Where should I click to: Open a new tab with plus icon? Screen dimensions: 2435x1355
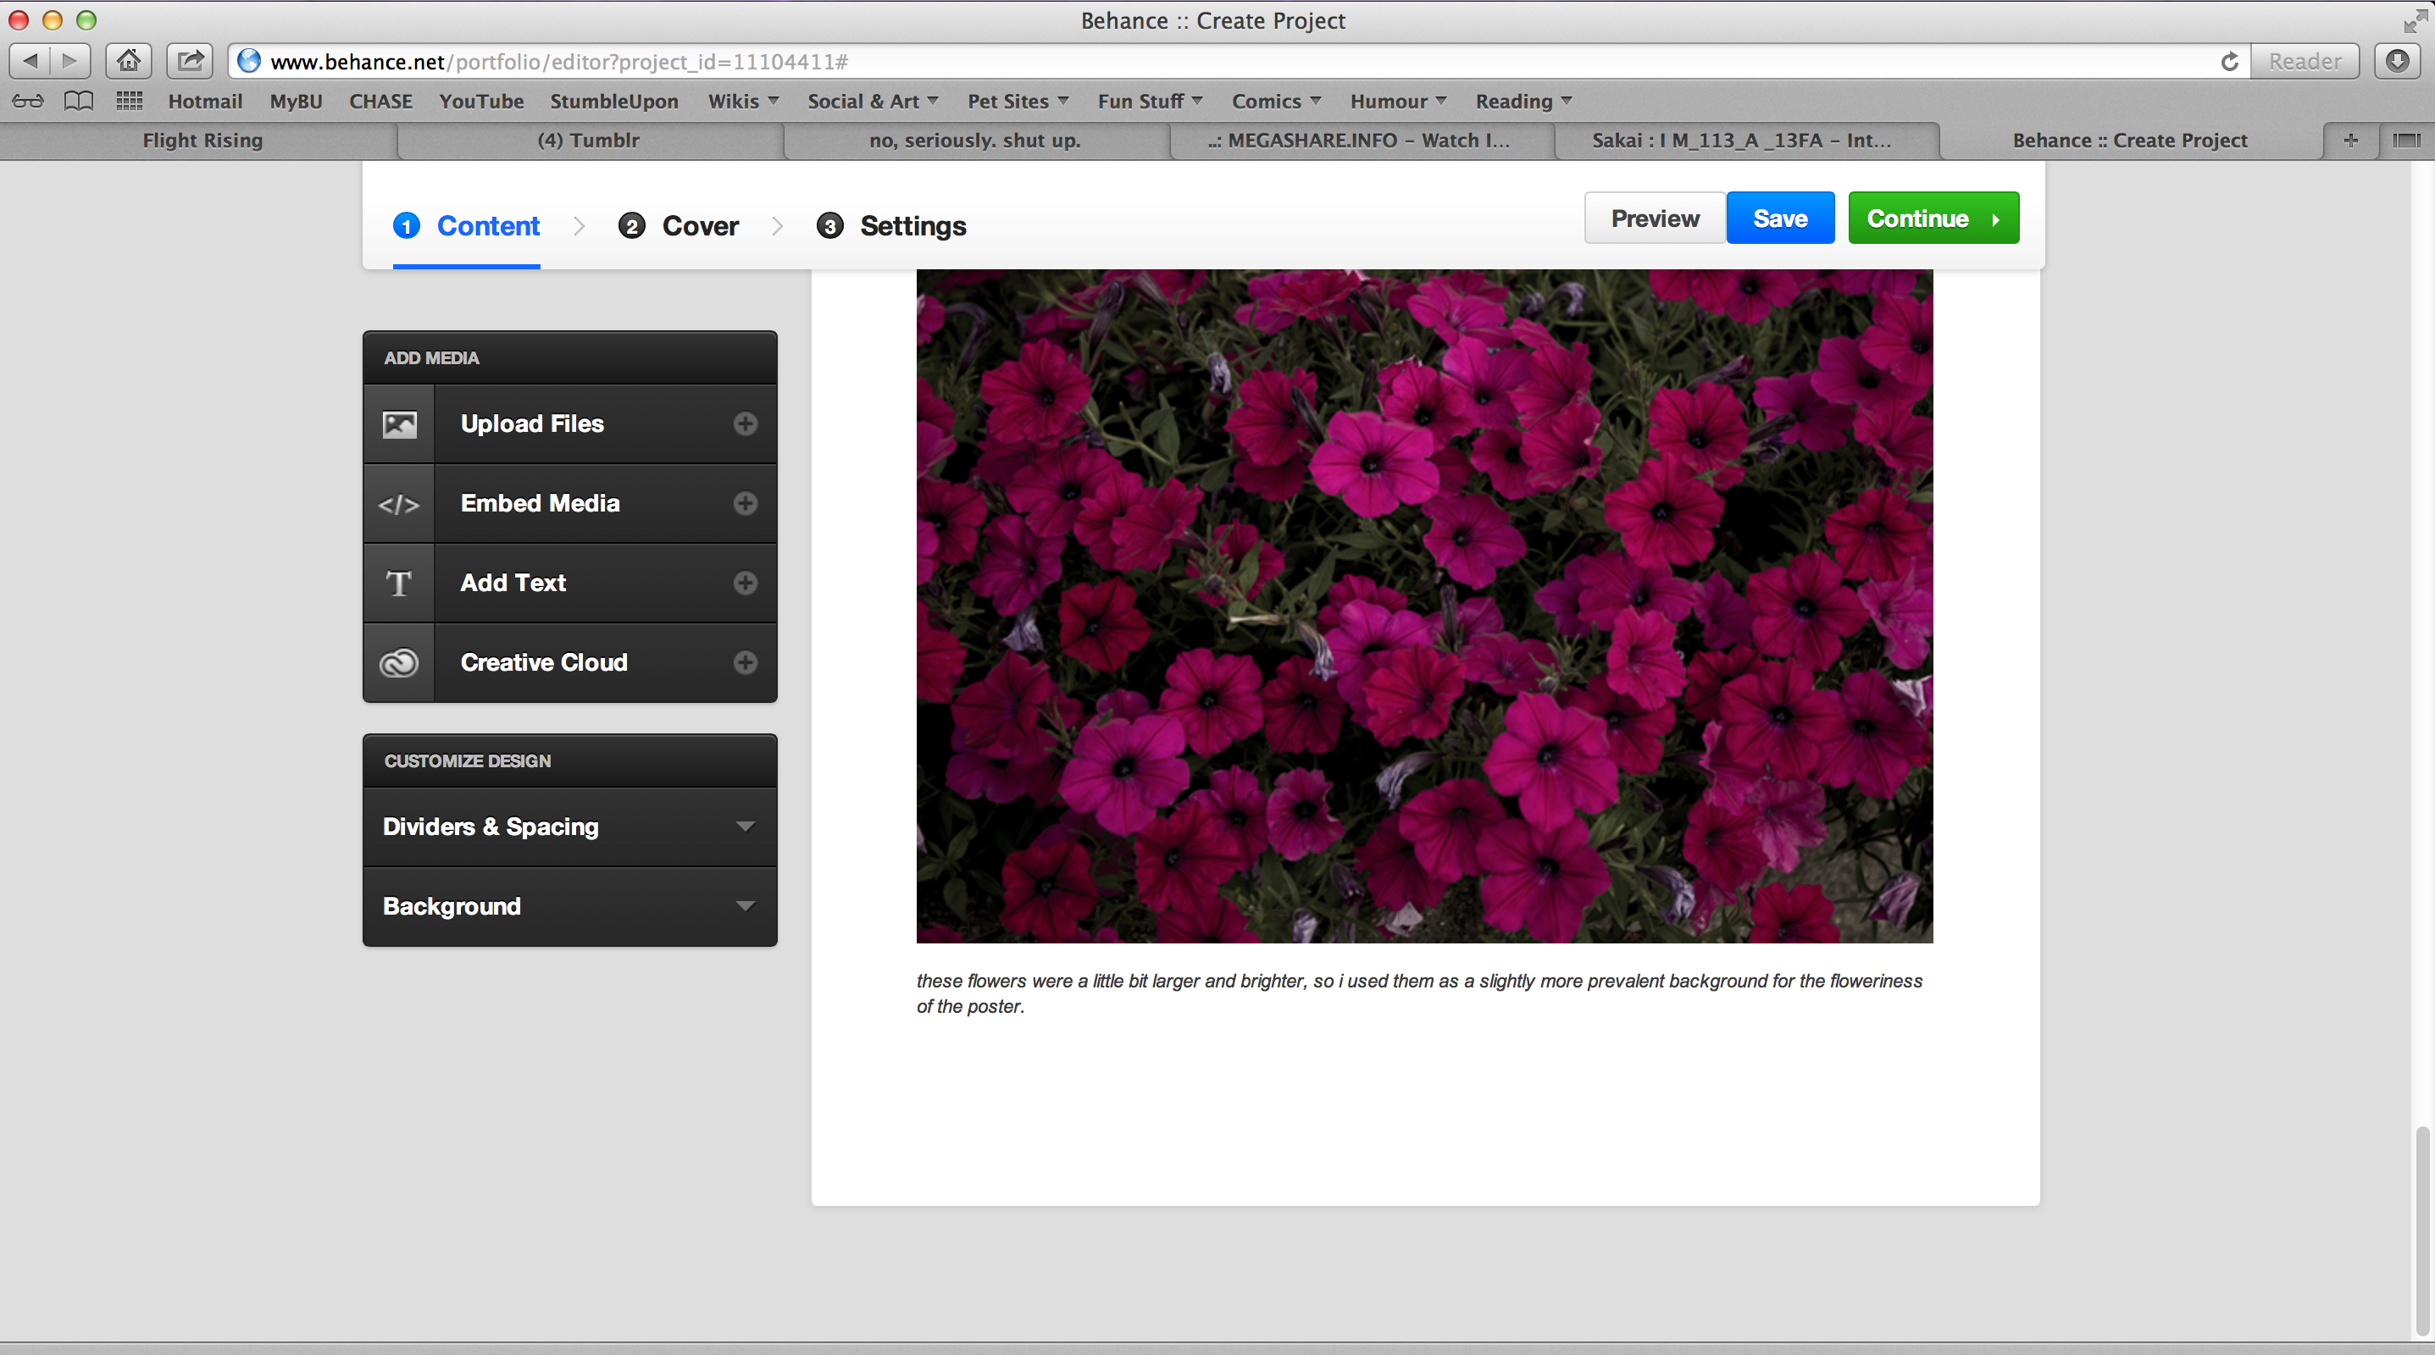pyautogui.click(x=2351, y=140)
